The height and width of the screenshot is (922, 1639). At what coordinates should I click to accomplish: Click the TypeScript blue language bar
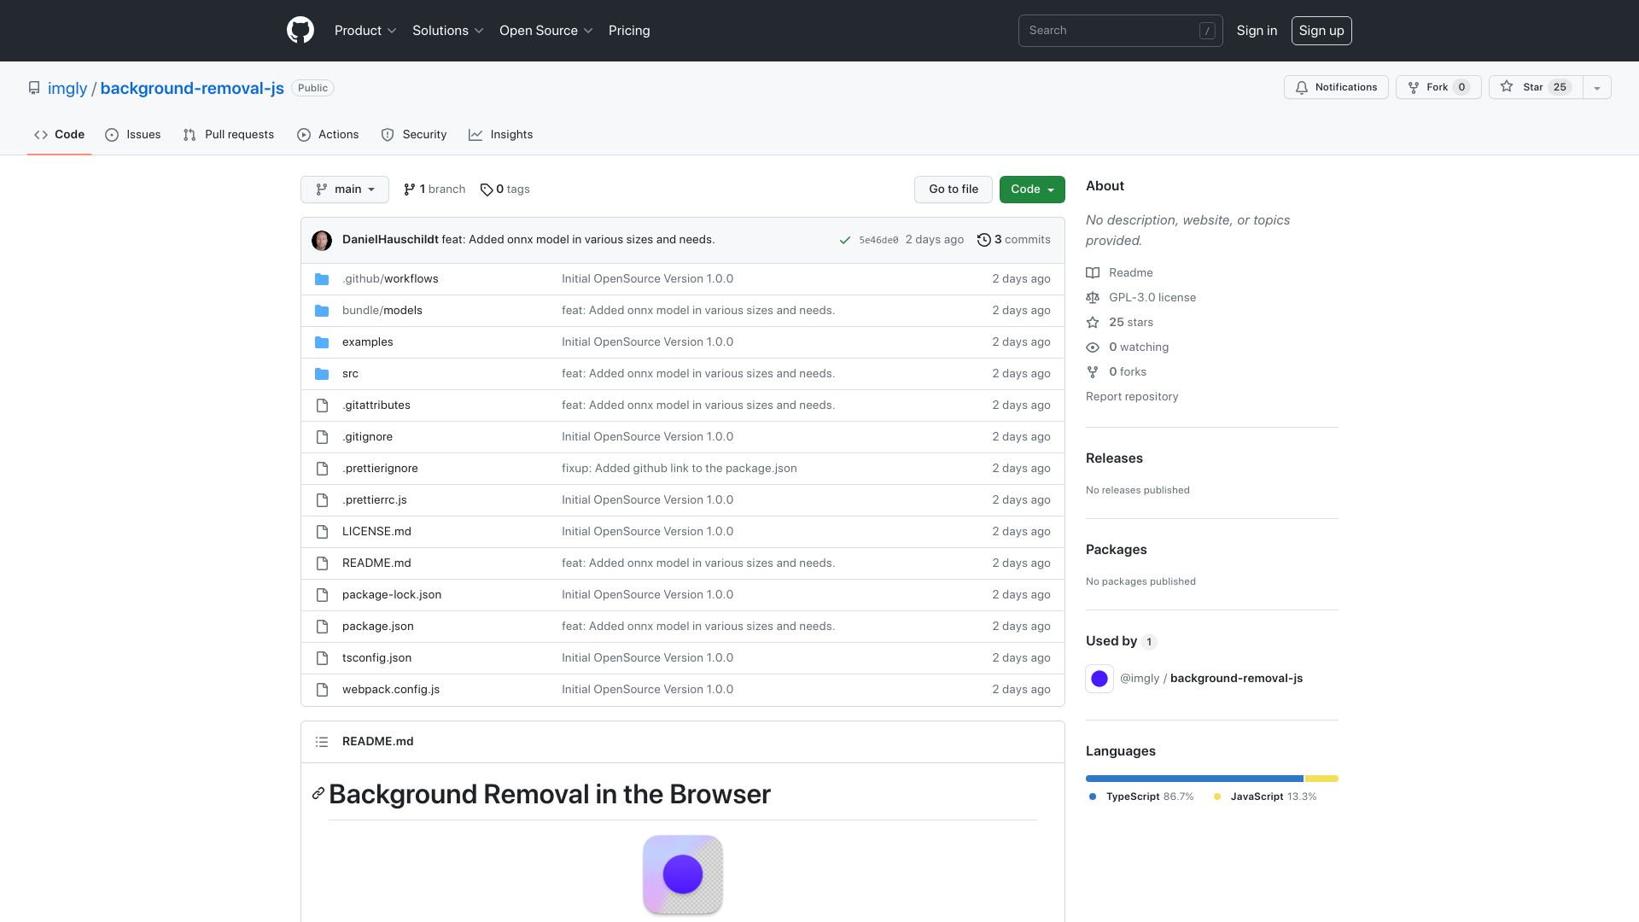1194,779
